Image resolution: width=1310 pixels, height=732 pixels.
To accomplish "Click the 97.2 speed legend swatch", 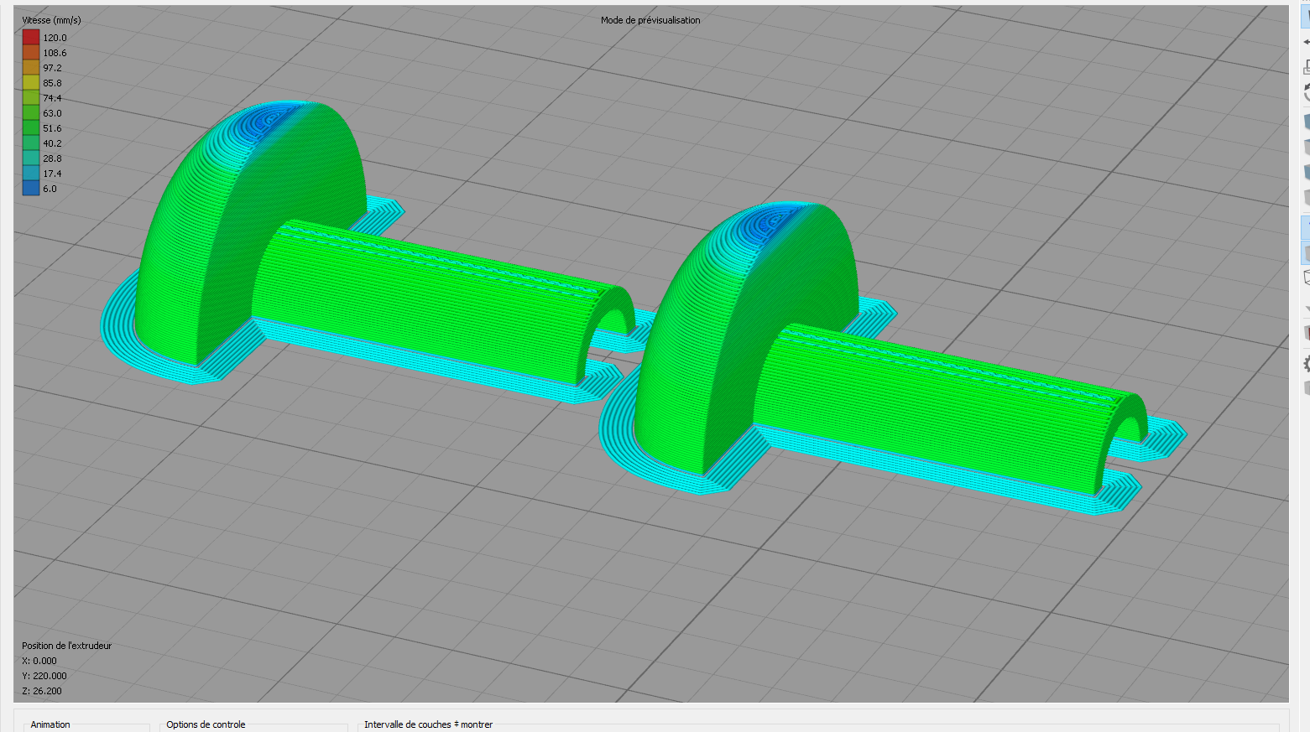I will (x=31, y=67).
